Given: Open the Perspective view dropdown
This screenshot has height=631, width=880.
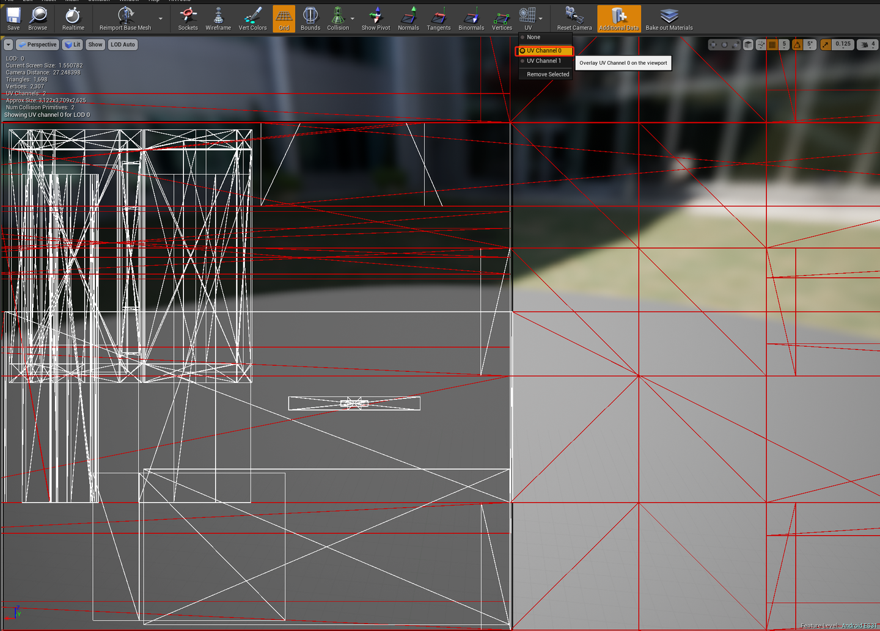Looking at the screenshot, I should (38, 44).
